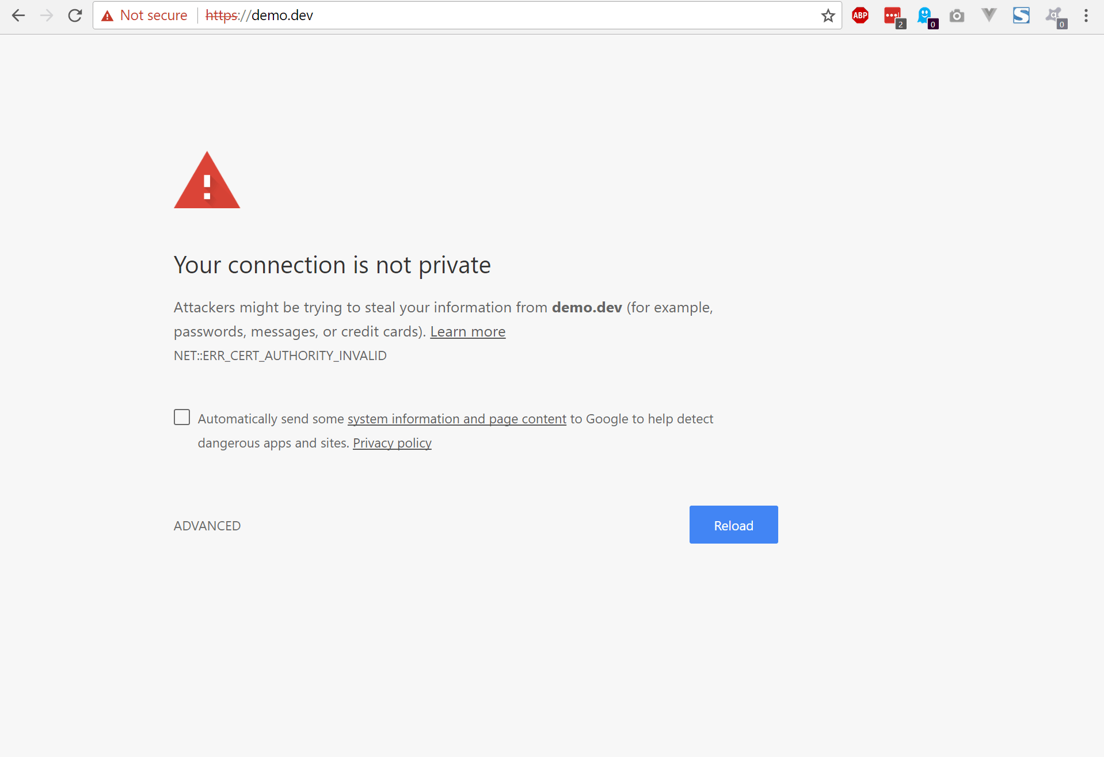Bookmark this page with the star icon
The height and width of the screenshot is (757, 1104).
[828, 16]
